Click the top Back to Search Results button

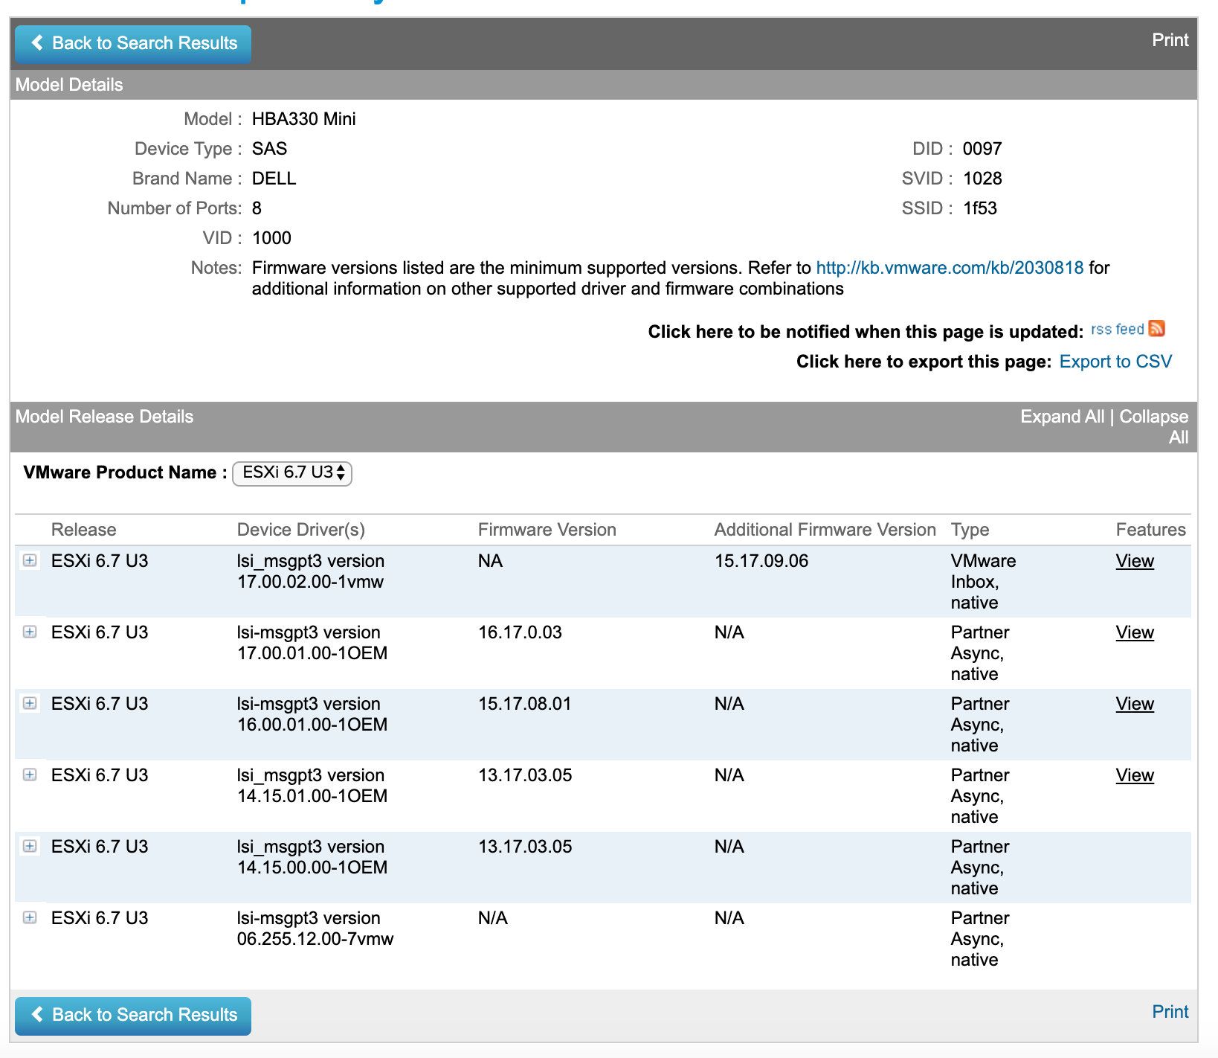[x=133, y=44]
